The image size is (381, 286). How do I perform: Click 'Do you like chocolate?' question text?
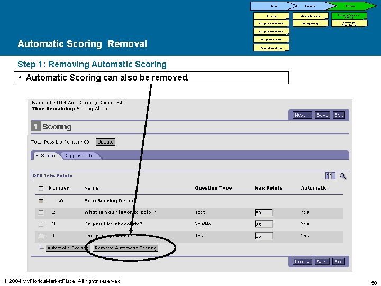pos(113,224)
